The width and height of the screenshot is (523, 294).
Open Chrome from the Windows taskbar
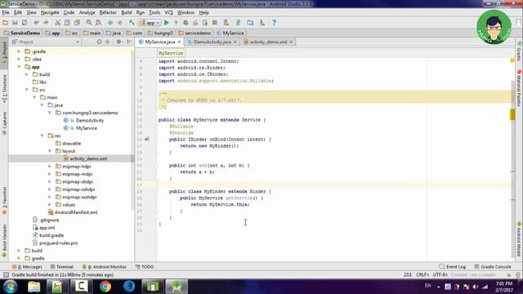pos(105,287)
